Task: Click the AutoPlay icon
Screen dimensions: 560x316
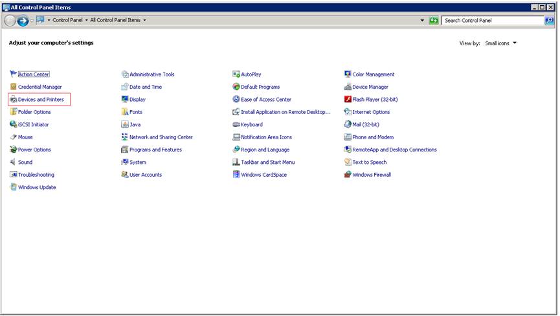Action: tap(236, 74)
